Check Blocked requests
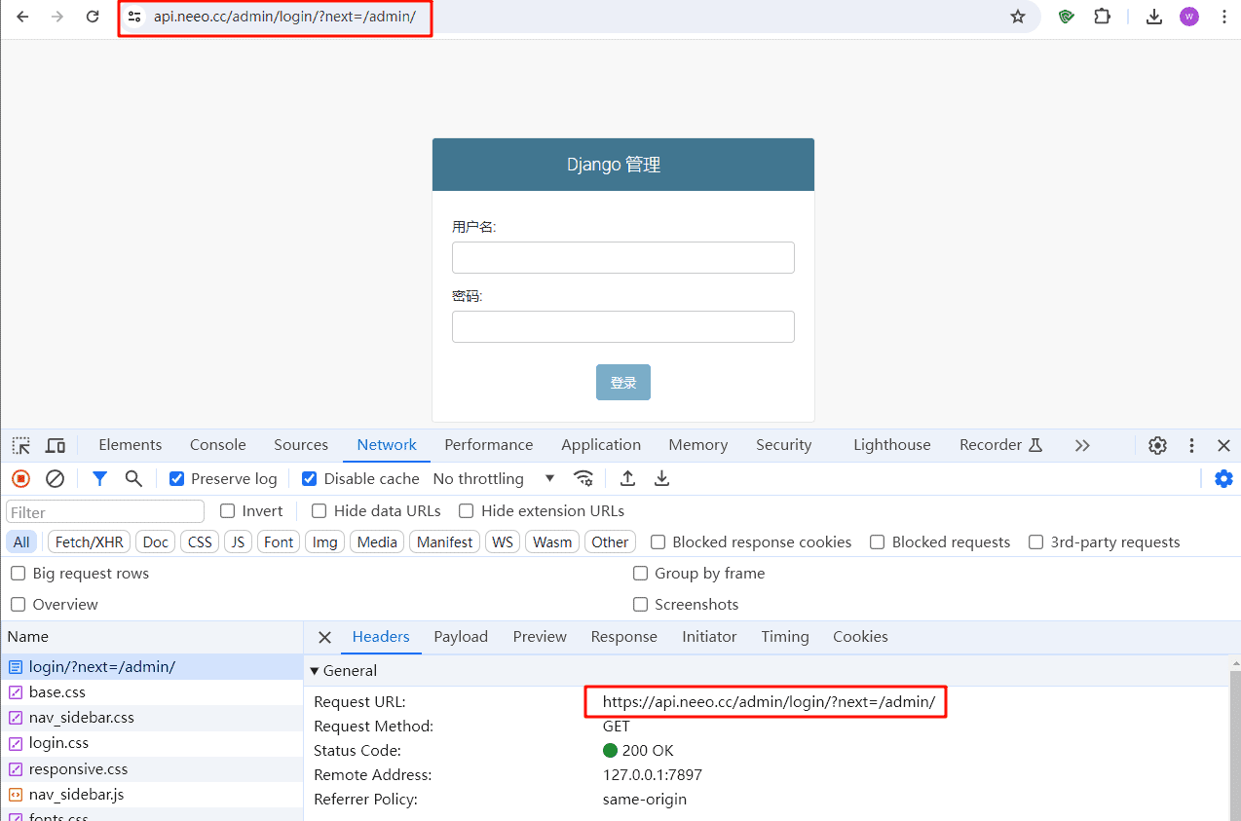Screen dimensions: 1241x821 pos(878,541)
